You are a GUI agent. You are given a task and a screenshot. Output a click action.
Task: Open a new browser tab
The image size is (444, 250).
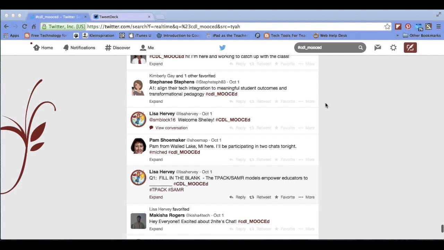pos(160,17)
